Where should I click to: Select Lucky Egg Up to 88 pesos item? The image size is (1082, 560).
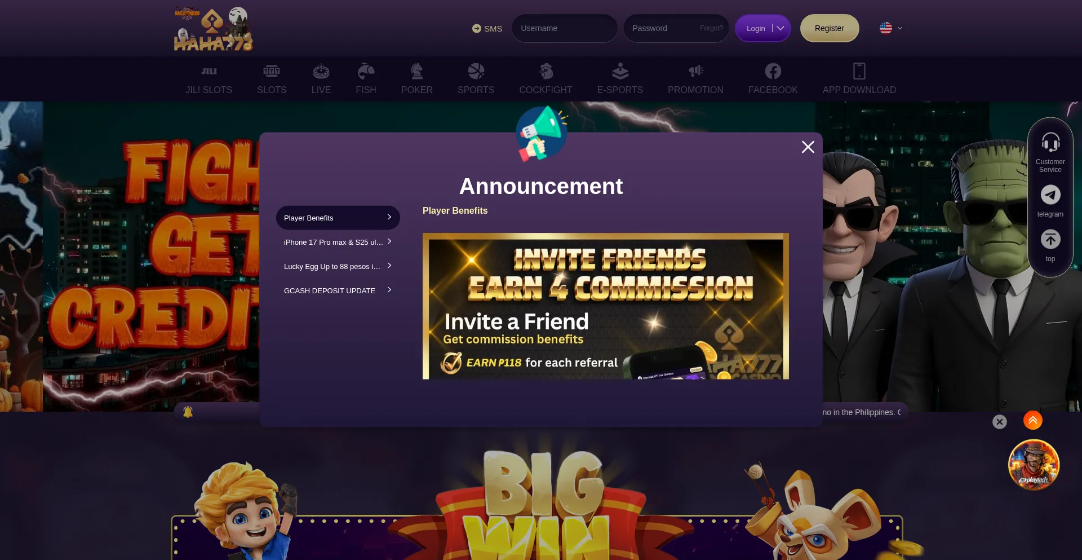point(338,266)
